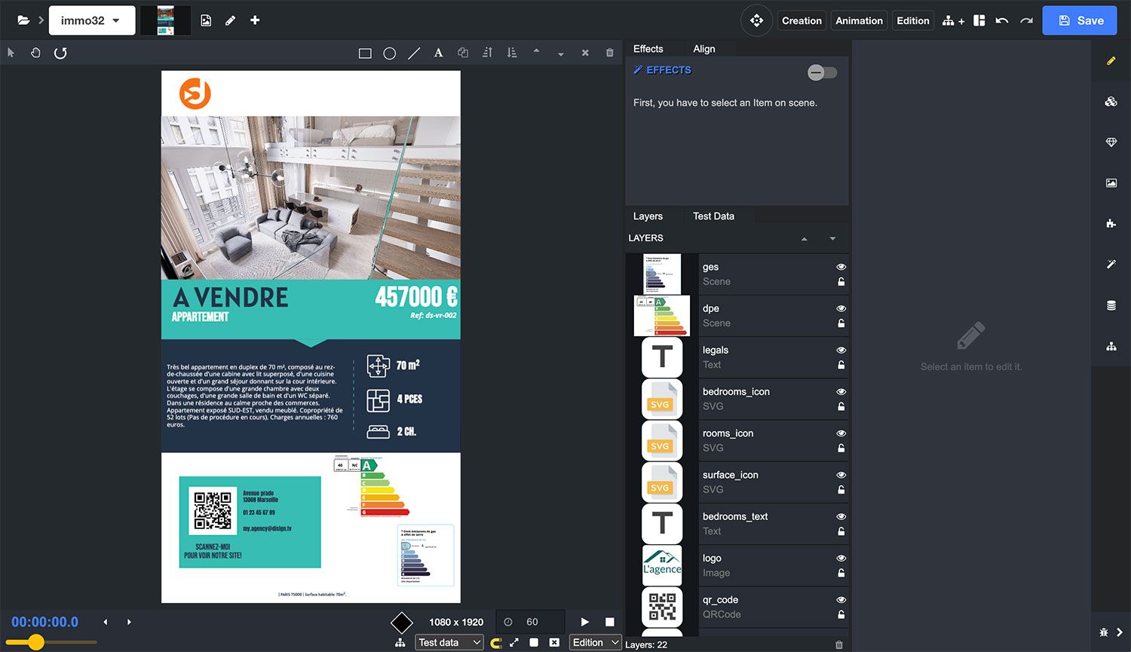This screenshot has width=1131, height=652.
Task: Select the circle shape tool
Action: (389, 54)
